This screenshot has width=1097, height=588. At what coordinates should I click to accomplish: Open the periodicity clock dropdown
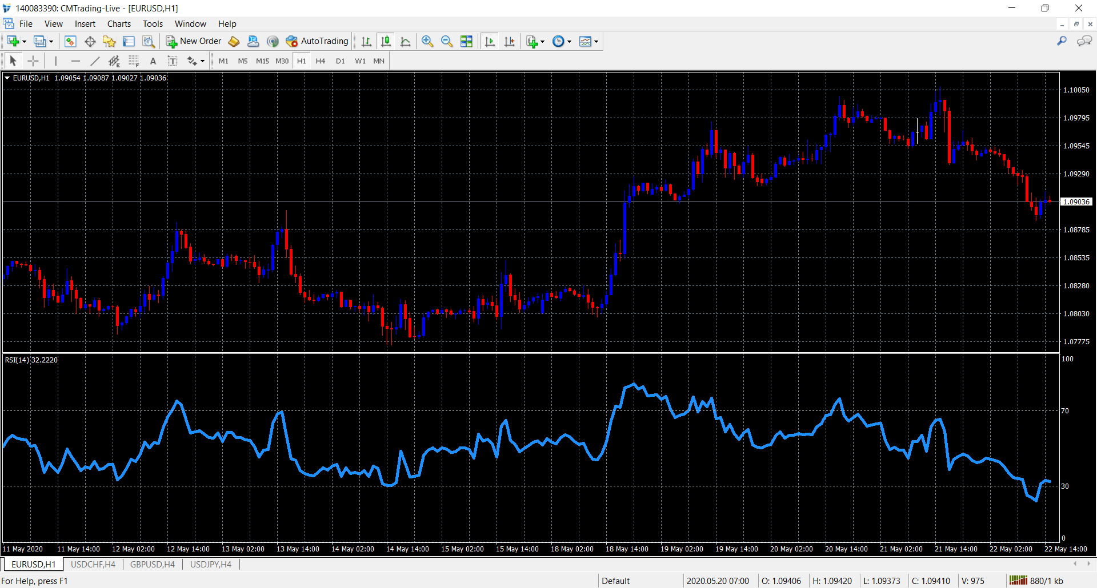569,41
